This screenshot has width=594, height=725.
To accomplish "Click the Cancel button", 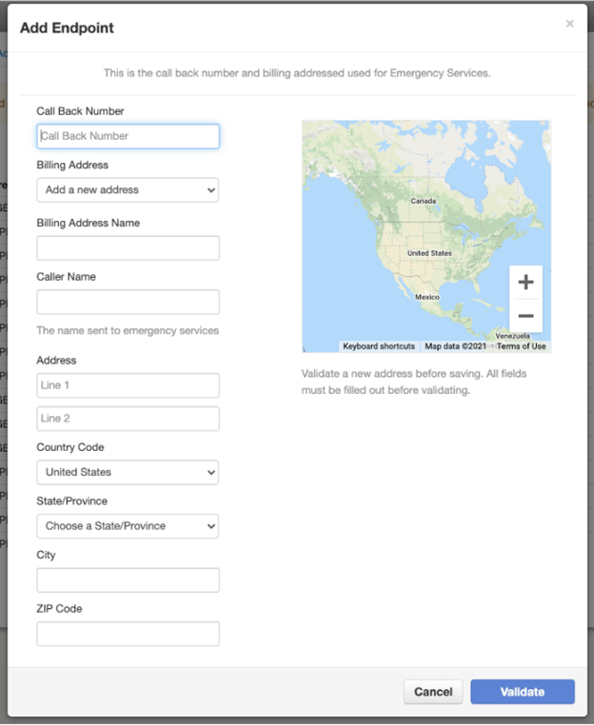I will (433, 692).
